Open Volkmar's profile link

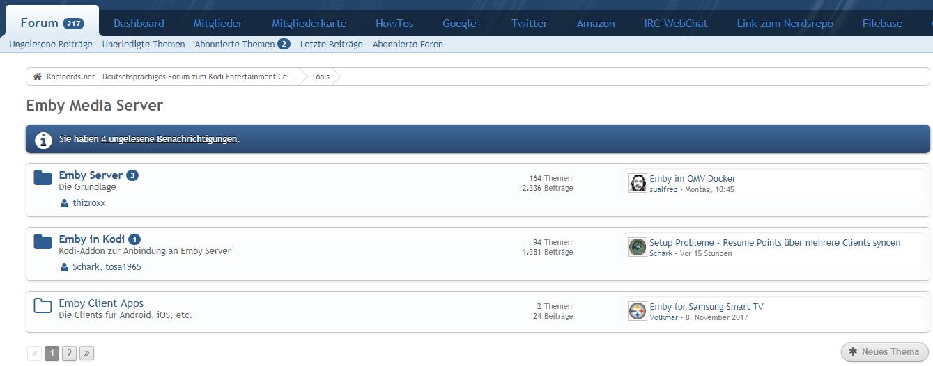[x=664, y=317]
